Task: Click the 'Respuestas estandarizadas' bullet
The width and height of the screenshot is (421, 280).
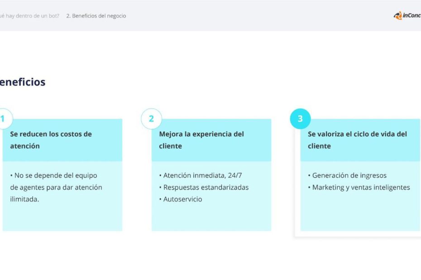Action: (206, 187)
